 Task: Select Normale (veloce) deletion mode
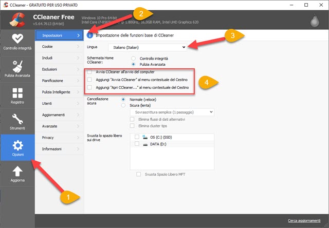123,99
